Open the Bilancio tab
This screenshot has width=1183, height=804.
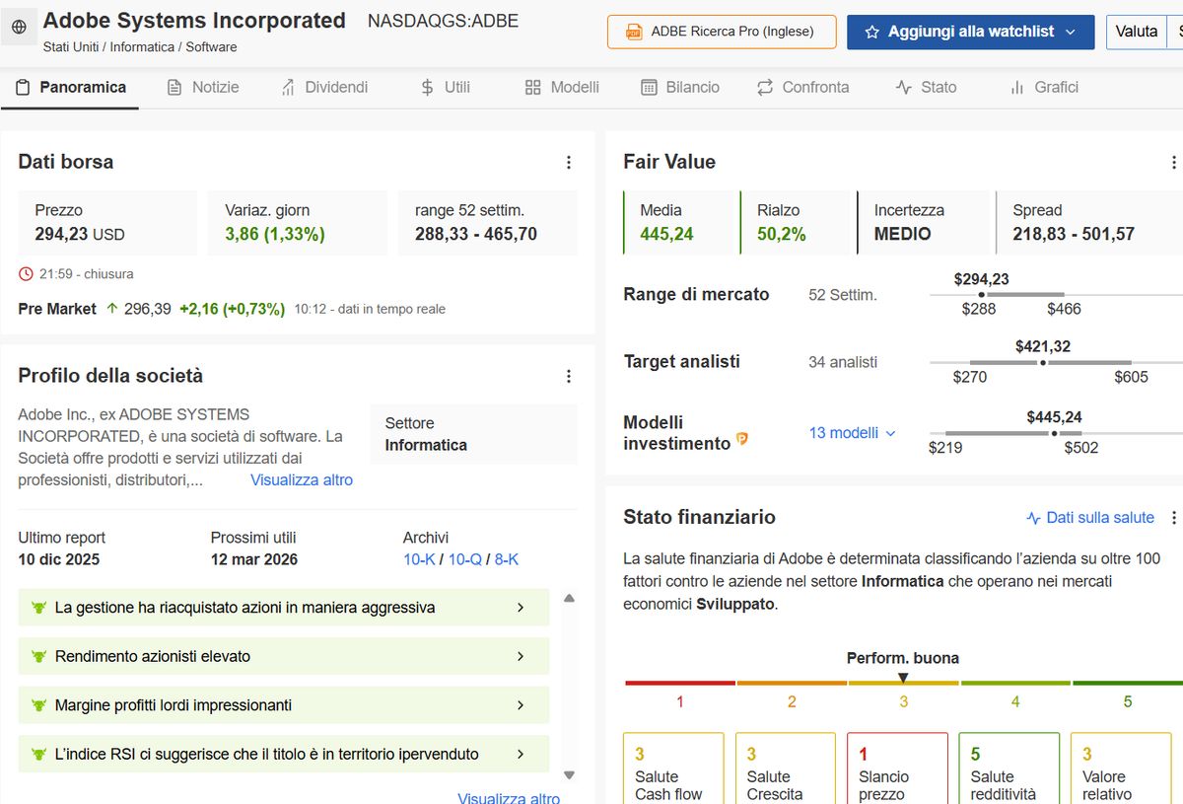pos(680,88)
